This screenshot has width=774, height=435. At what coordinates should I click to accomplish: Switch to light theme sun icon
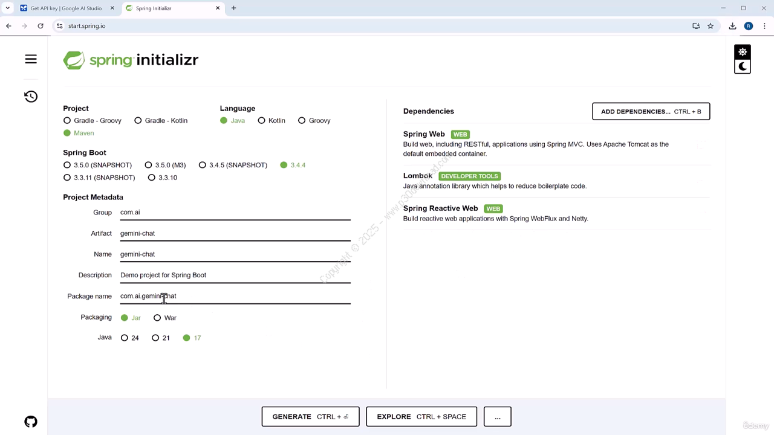tap(743, 52)
